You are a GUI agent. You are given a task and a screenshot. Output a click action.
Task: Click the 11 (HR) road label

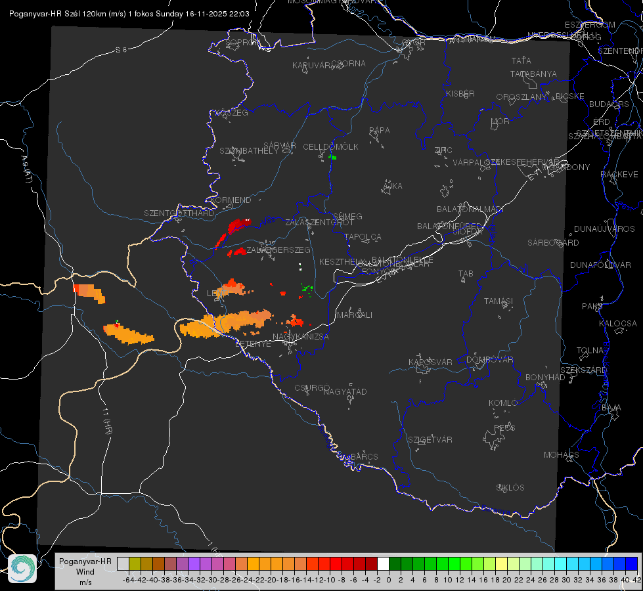tap(107, 420)
